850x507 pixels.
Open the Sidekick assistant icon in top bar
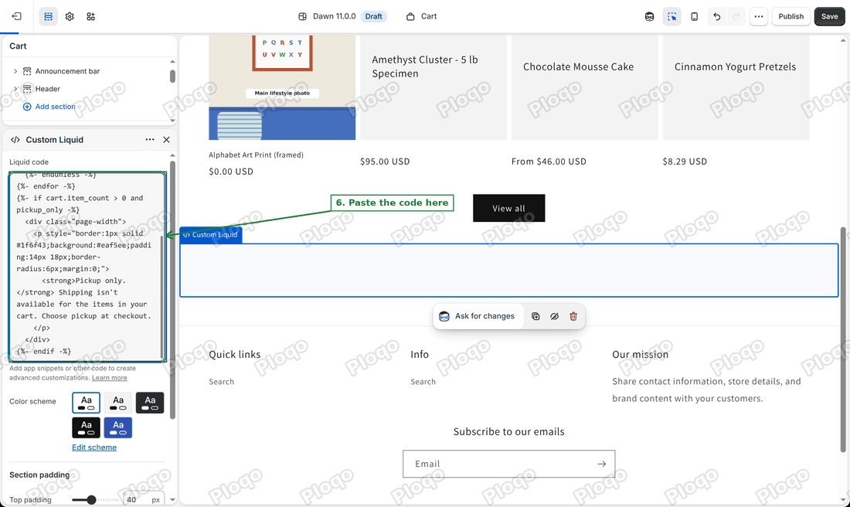649,16
